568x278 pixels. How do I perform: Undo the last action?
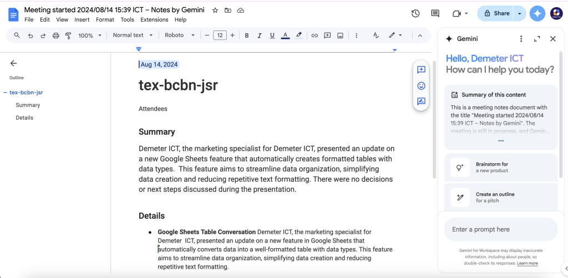[x=31, y=35]
